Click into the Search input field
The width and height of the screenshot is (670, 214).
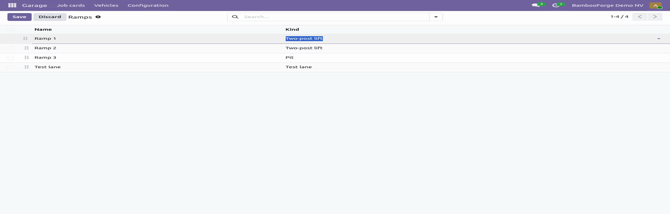[x=335, y=17]
